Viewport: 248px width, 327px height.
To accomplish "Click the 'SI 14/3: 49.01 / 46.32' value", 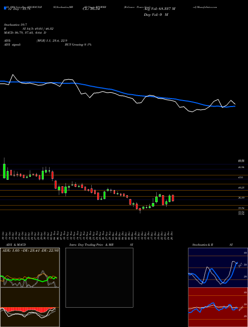I will tap(38, 29).
